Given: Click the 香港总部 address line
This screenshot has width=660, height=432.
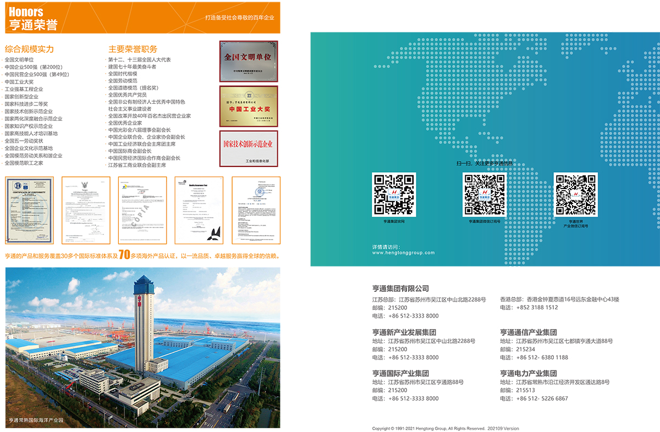Looking at the screenshot, I should (x=560, y=300).
